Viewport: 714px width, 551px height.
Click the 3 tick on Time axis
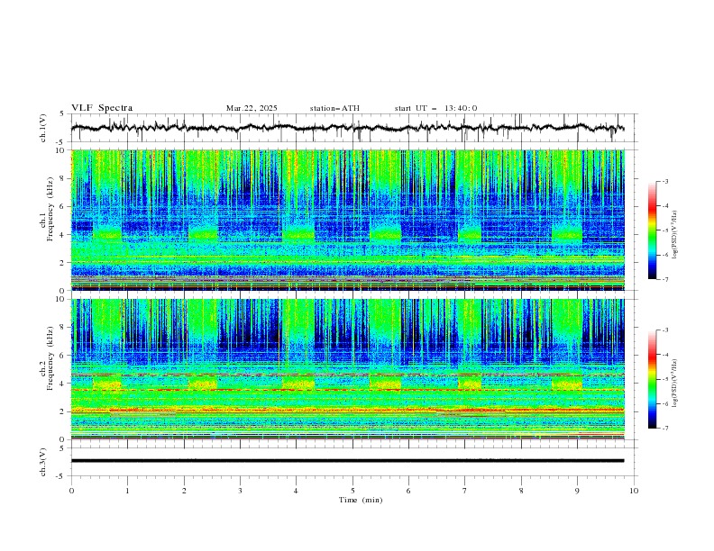[240, 491]
